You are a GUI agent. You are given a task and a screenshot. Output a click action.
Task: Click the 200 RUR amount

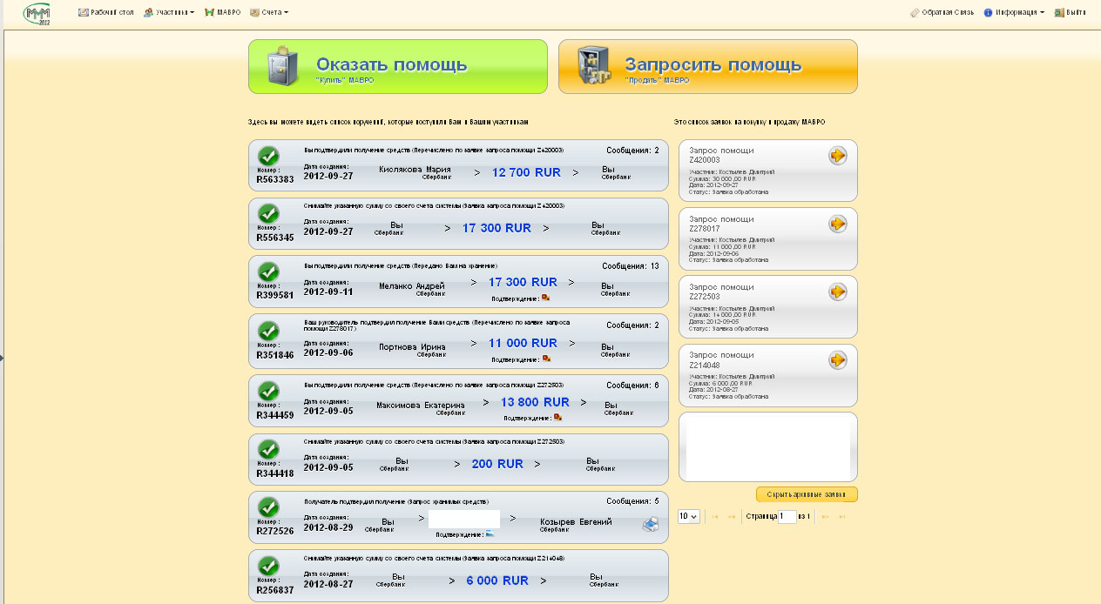click(497, 464)
